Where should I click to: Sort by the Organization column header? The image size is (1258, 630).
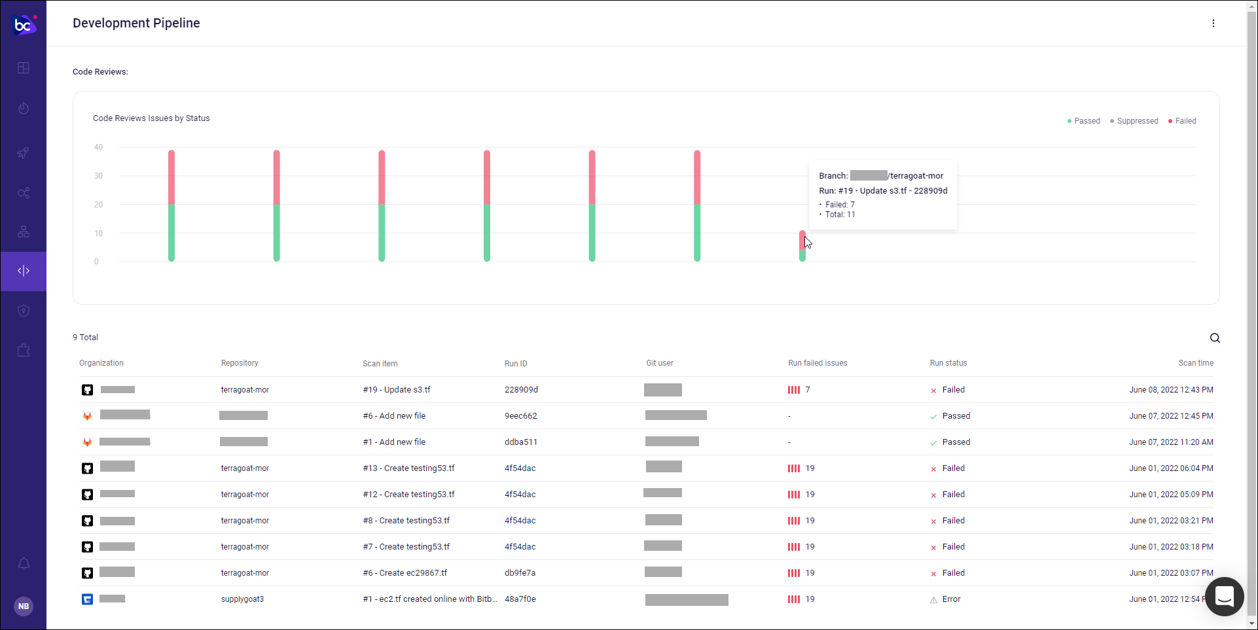click(x=101, y=363)
